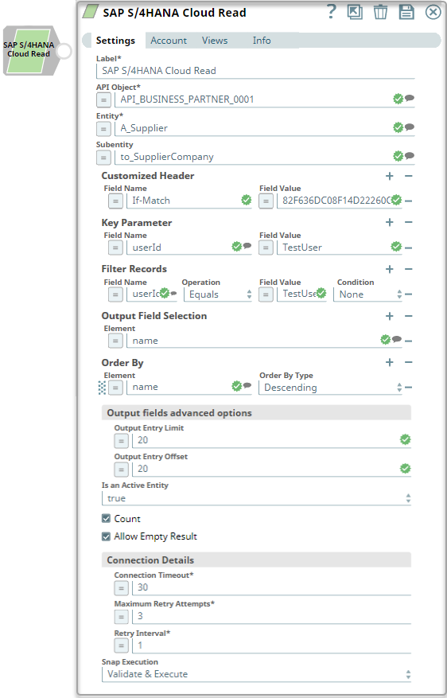Open suggestion bubble for Output Field element
The width and height of the screenshot is (447, 698).
[x=397, y=339]
